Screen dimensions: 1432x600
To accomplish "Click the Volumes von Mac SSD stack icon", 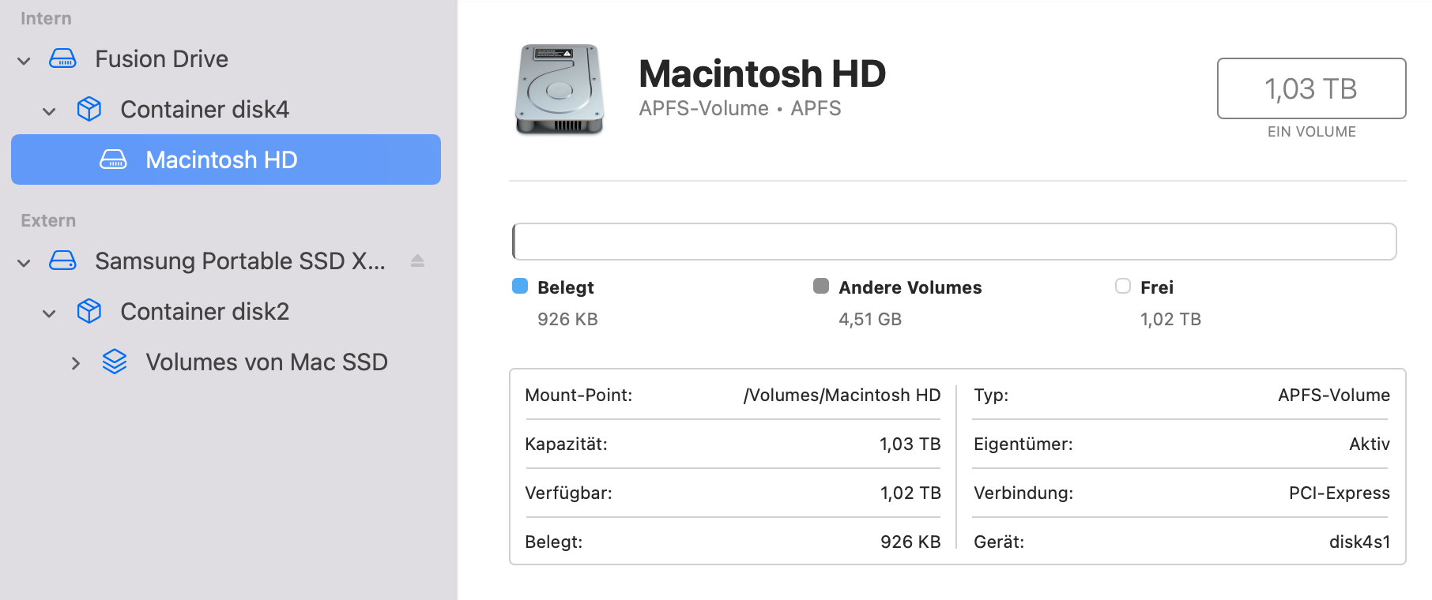I will pos(115,362).
